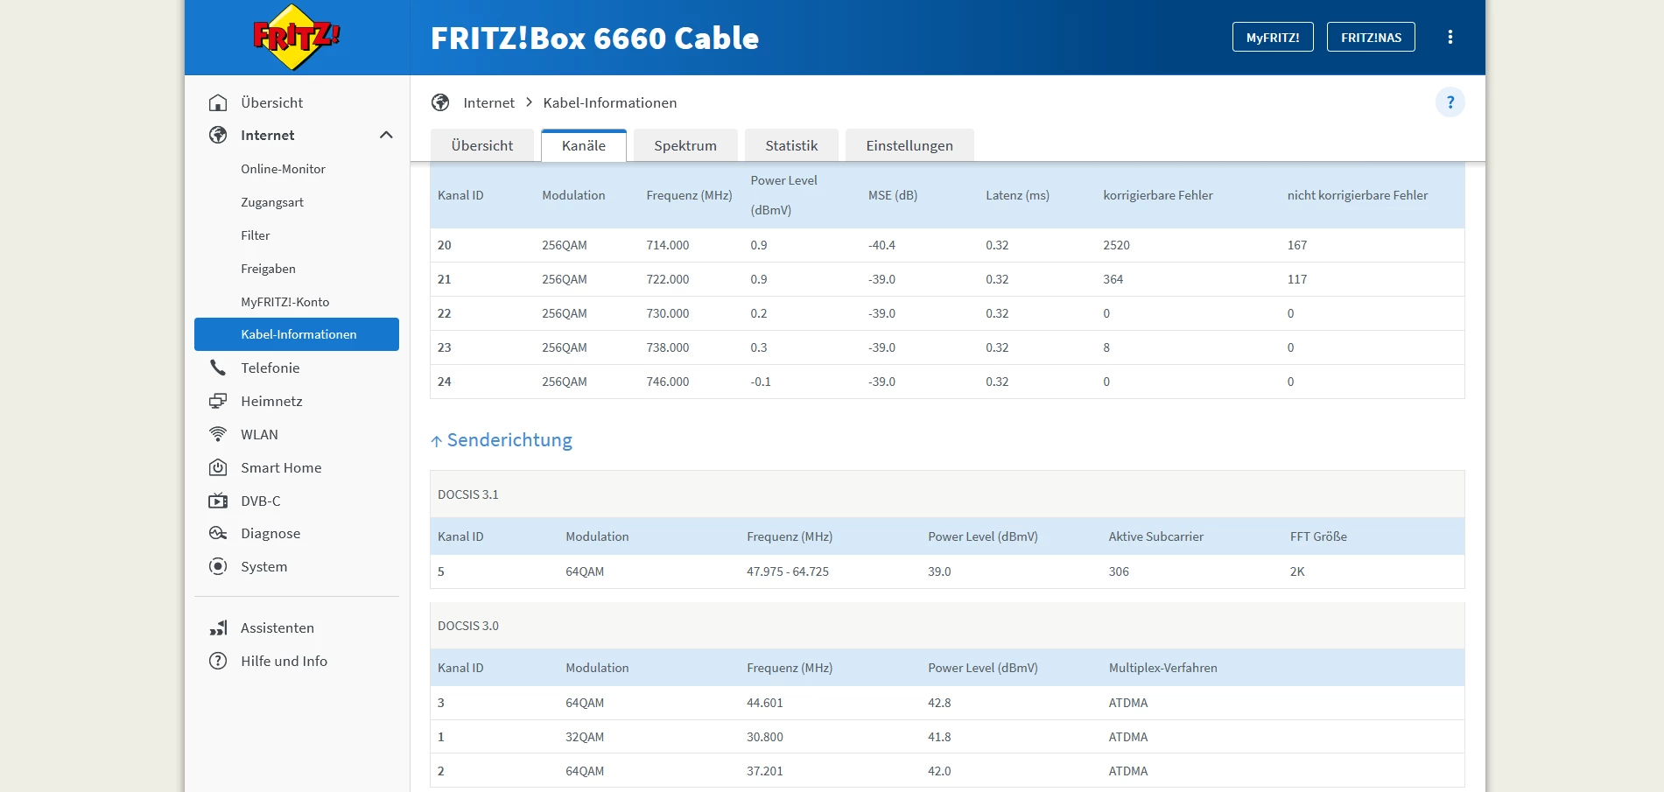Screen dimensions: 1664x792
Task: Click the blue help question mark icon
Action: (1450, 102)
